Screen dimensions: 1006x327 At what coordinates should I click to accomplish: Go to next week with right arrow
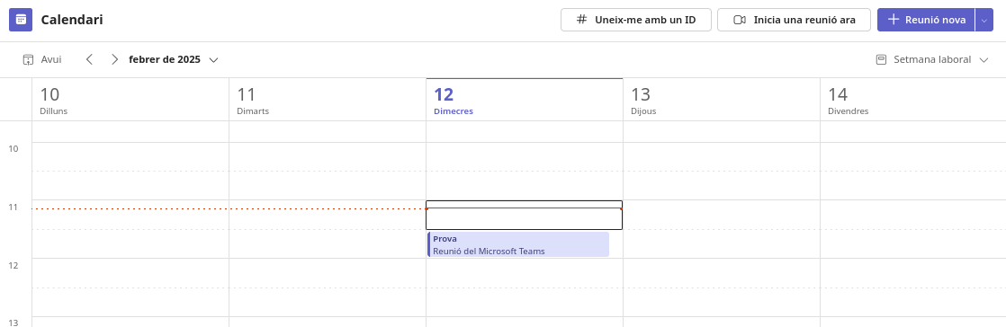click(115, 59)
